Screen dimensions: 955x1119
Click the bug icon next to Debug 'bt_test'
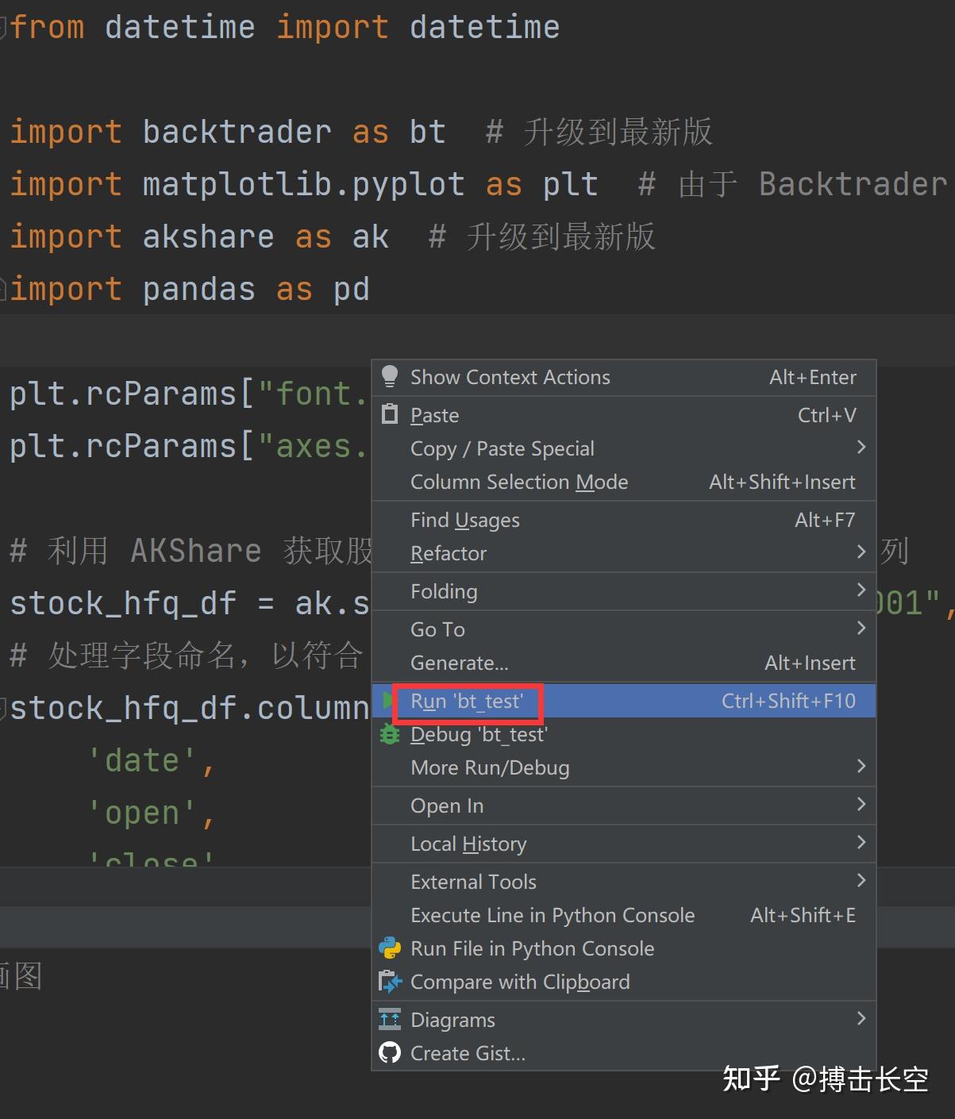pos(389,734)
